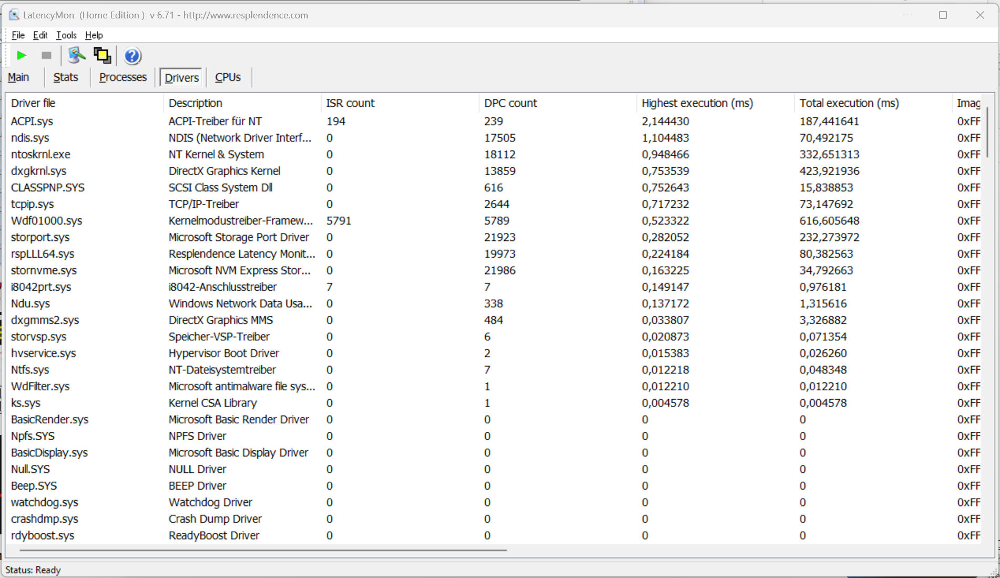Switch to the Stats tab
1000x578 pixels.
66,77
